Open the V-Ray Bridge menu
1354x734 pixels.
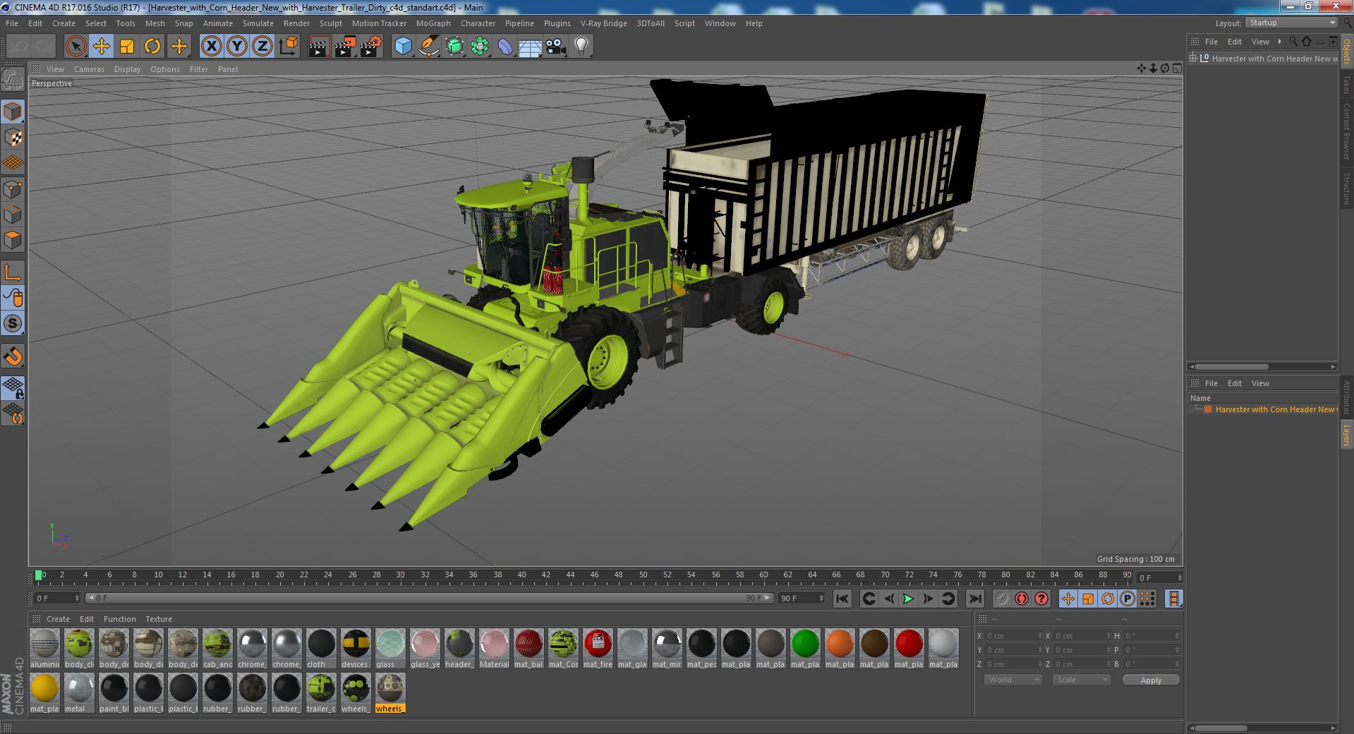coord(603,23)
